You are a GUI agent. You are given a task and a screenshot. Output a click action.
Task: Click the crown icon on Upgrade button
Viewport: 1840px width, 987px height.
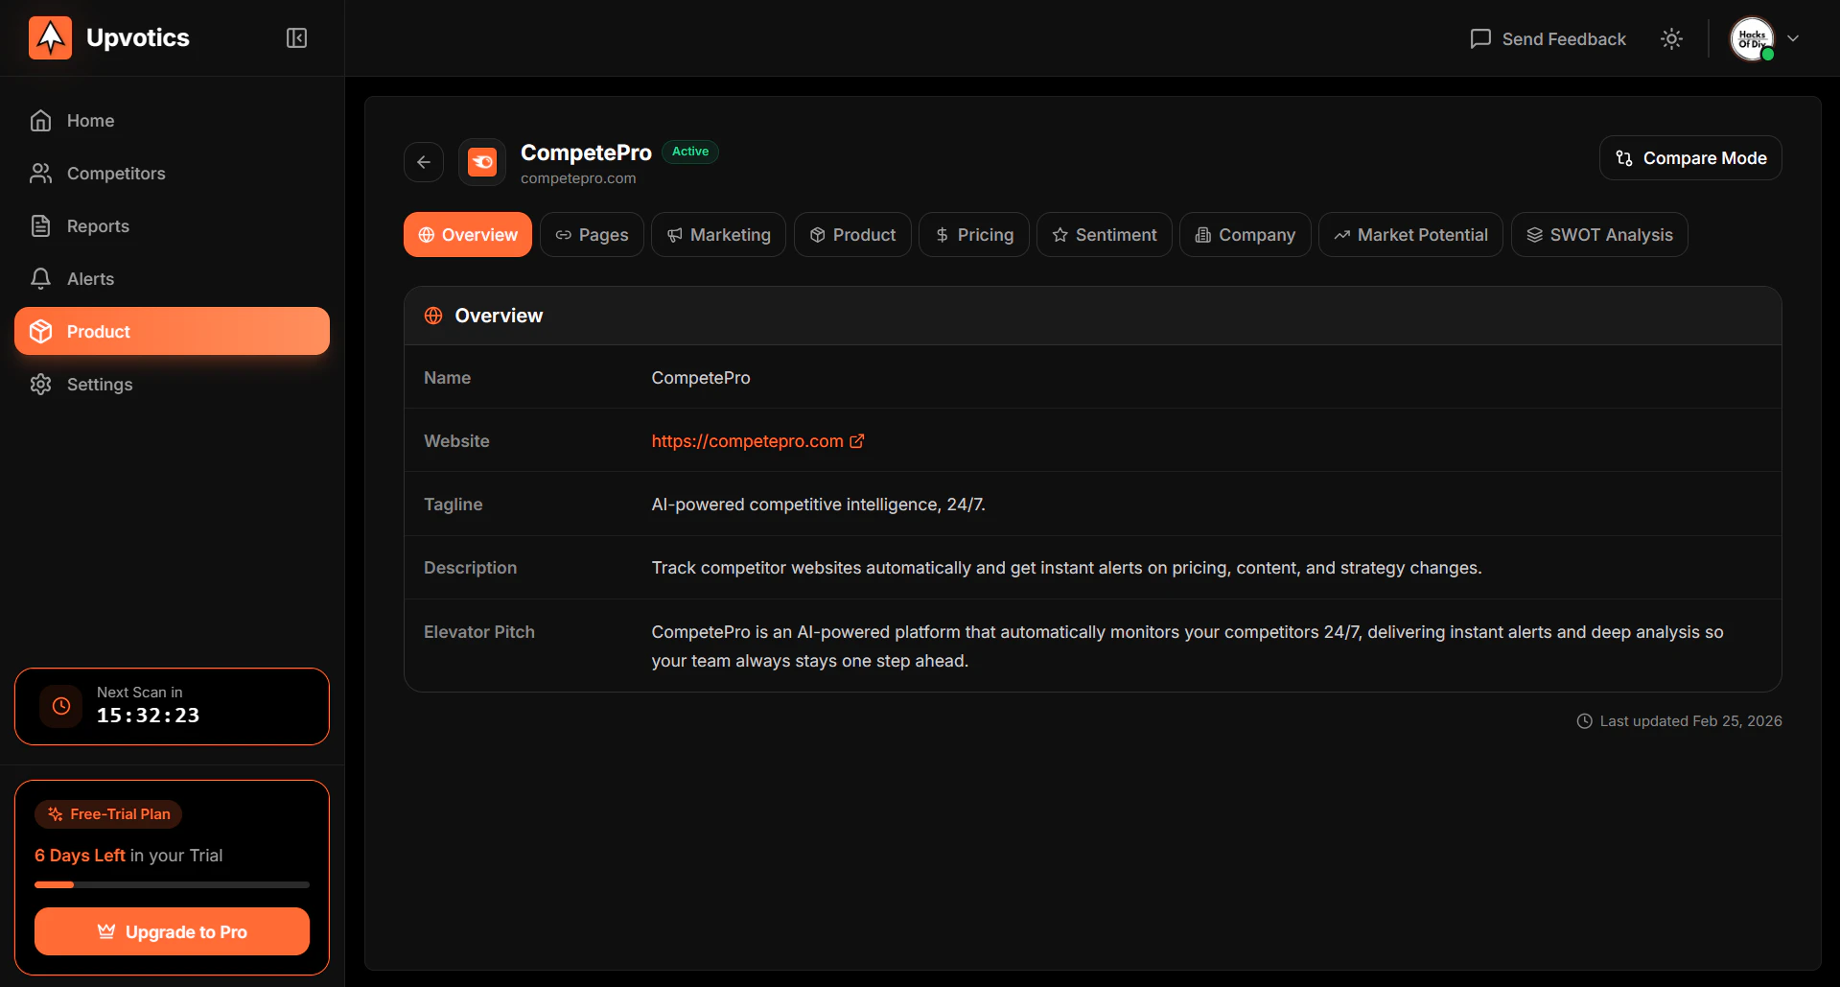coord(106,931)
